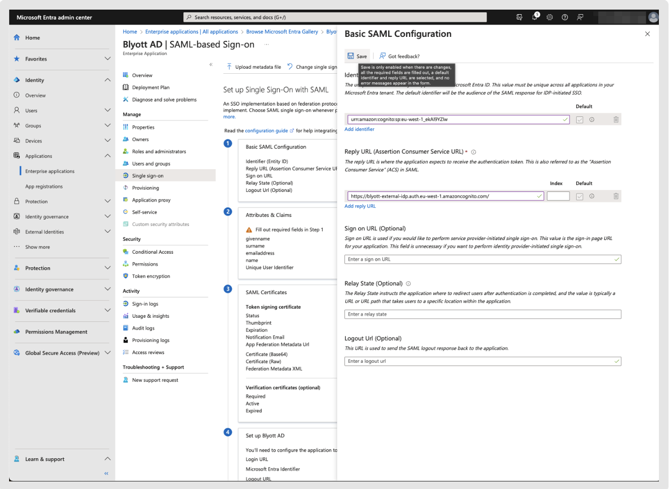The height and width of the screenshot is (489, 669).
Task: Close the Basic SAML Configuration panel
Action: [647, 34]
